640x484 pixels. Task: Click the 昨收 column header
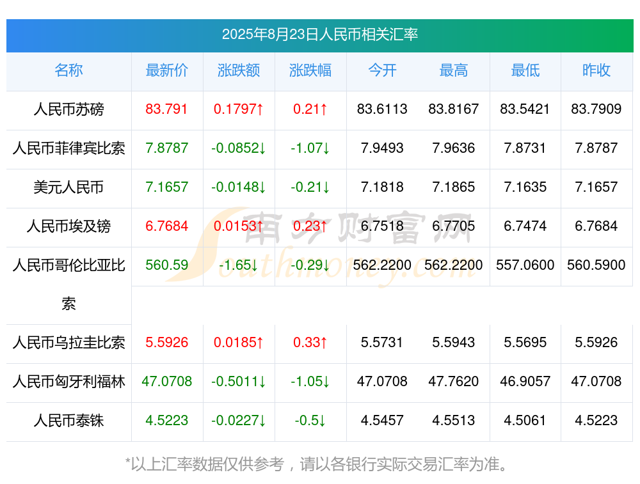tap(596, 70)
